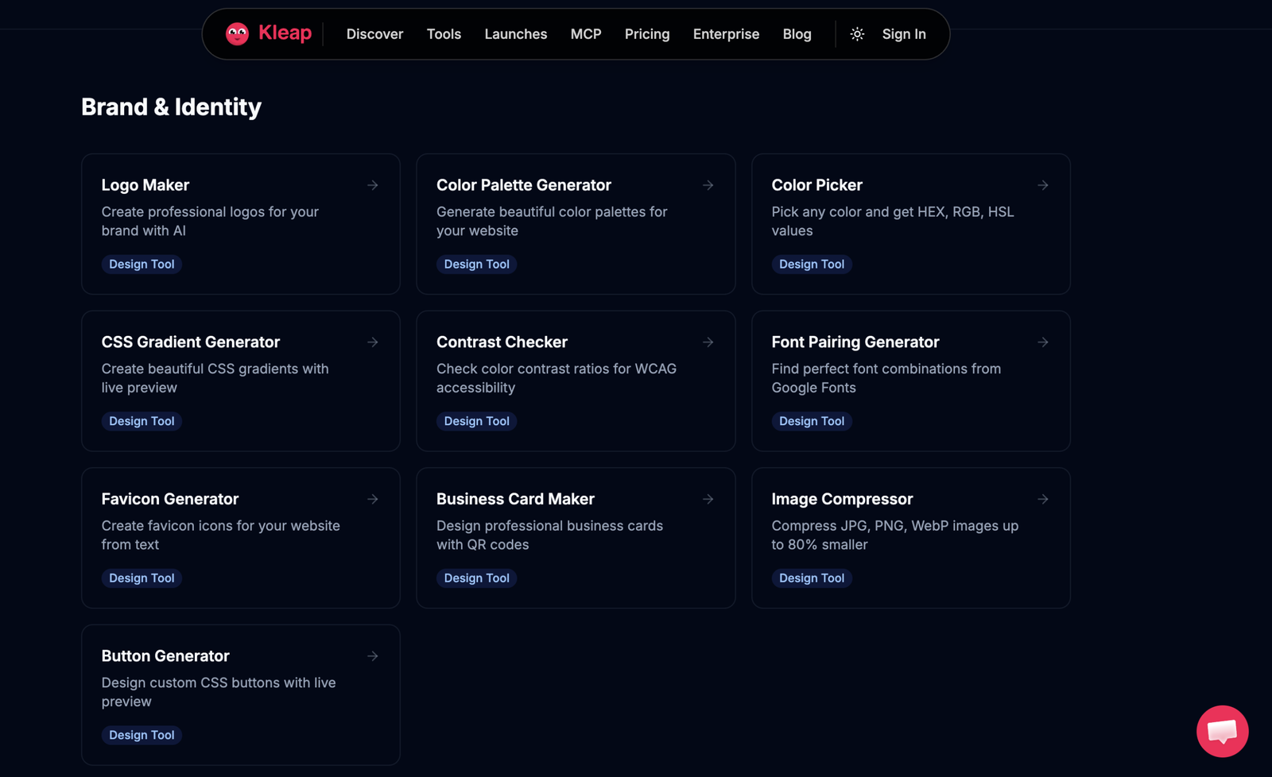Viewport: 1272px width, 777px height.
Task: Open the Contrast Checker tool title
Action: 502,342
